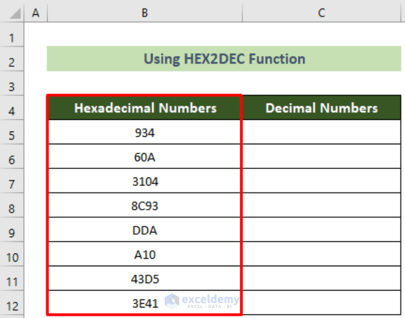Select row 11 header
This screenshot has height=318, width=405.
pyautogui.click(x=12, y=278)
